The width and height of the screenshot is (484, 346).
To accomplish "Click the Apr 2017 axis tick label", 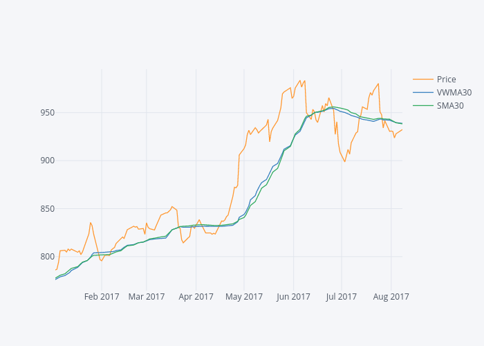I will pyautogui.click(x=196, y=297).
